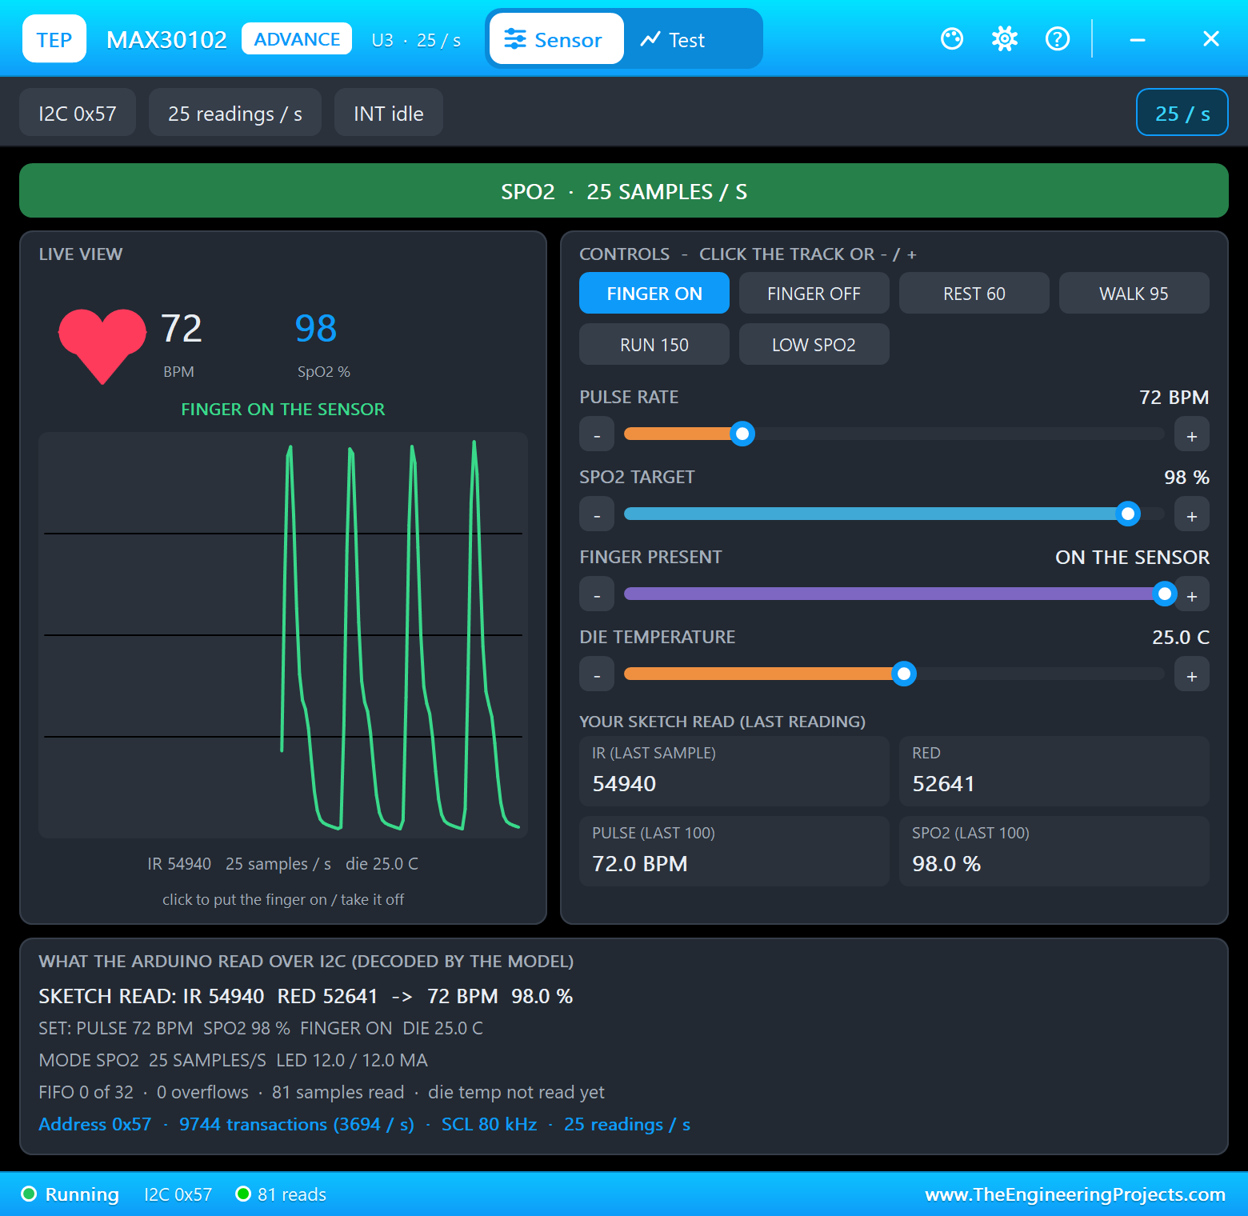This screenshot has height=1216, width=1248.
Task: Click the SPO2 25 SAMPLES / S banner
Action: click(624, 190)
